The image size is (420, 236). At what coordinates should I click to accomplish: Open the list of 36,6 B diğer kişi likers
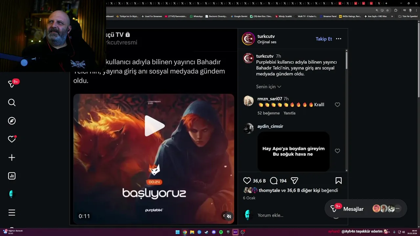pyautogui.click(x=304, y=190)
